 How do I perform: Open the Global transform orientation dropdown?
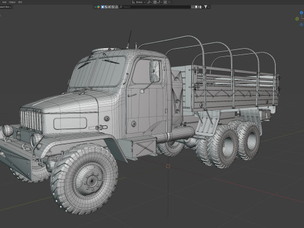click(139, 2)
